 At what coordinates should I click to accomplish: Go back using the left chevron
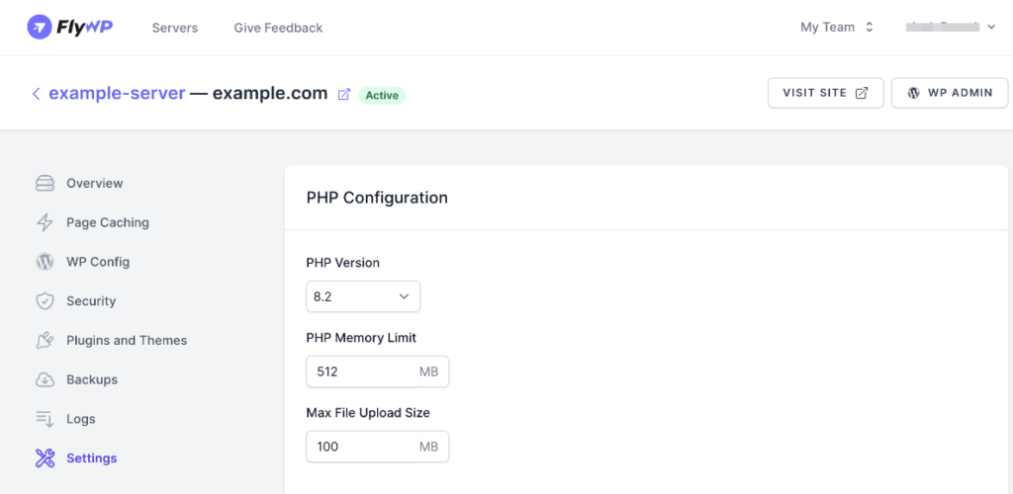click(x=37, y=94)
